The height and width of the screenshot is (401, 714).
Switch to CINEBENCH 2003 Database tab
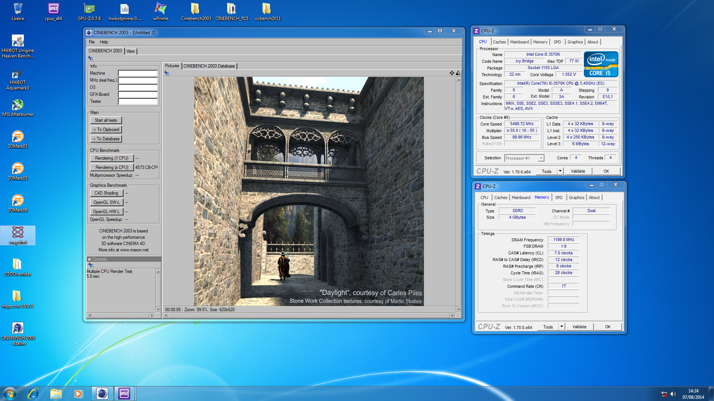pyautogui.click(x=209, y=66)
